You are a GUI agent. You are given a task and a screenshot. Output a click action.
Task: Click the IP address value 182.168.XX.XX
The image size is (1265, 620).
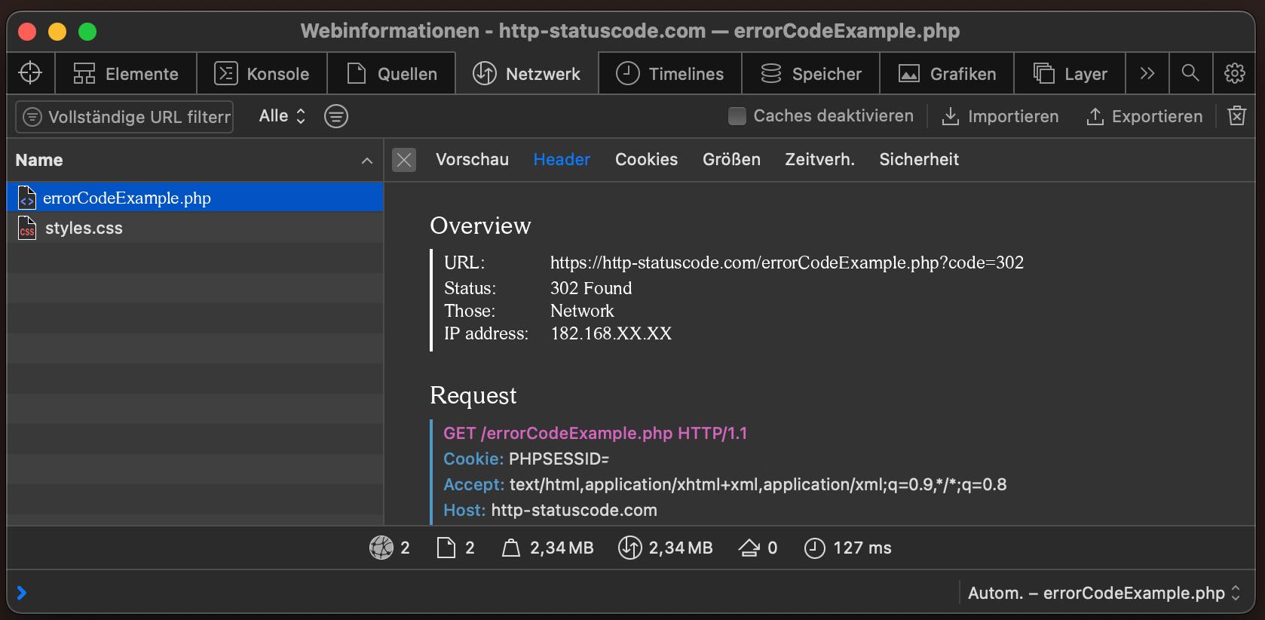coord(611,333)
